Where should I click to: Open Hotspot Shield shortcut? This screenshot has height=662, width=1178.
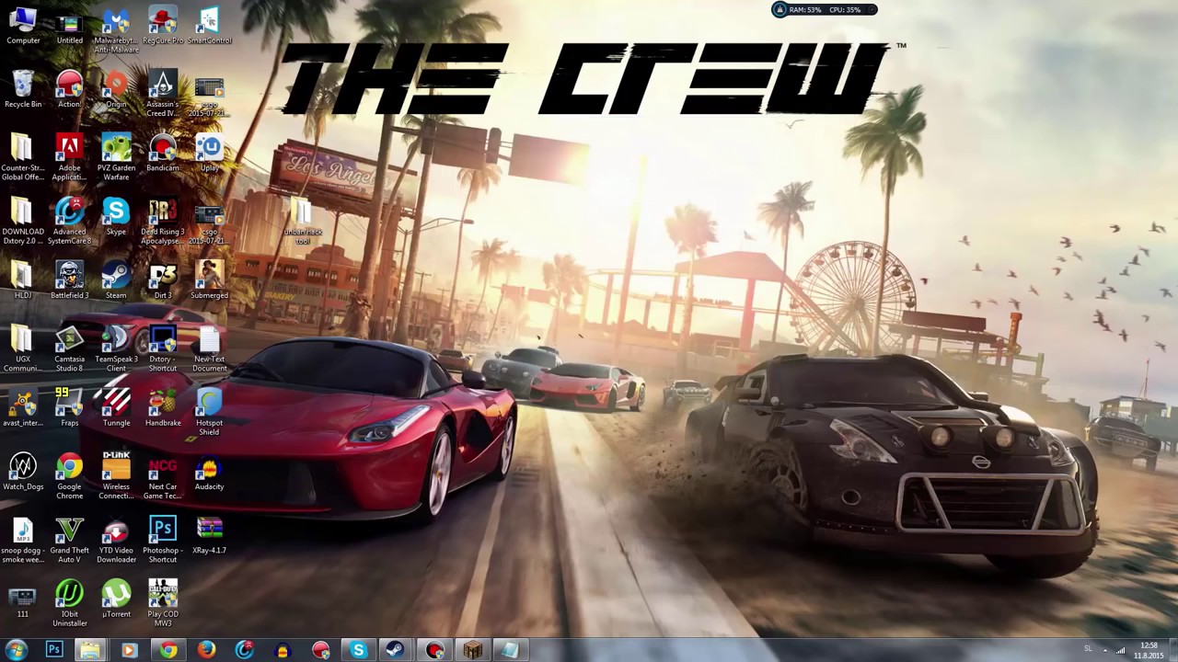click(x=209, y=413)
